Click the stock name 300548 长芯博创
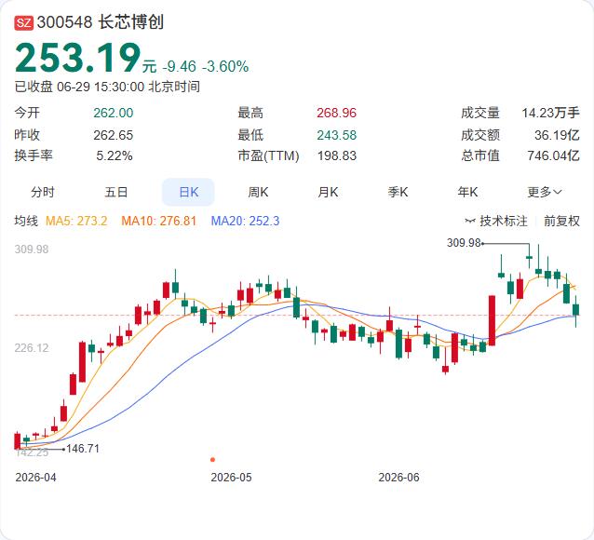Screen dimensions: 594x540 click(101, 22)
